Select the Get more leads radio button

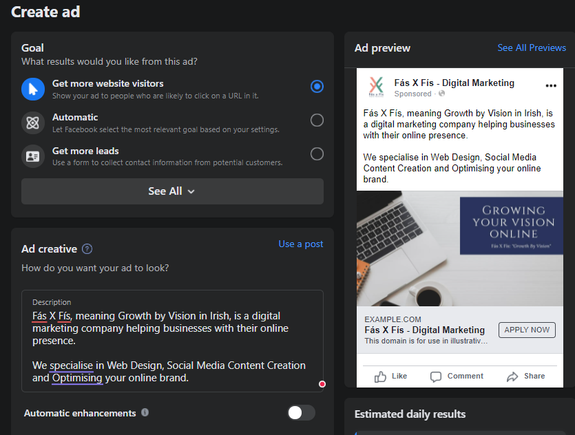point(317,154)
